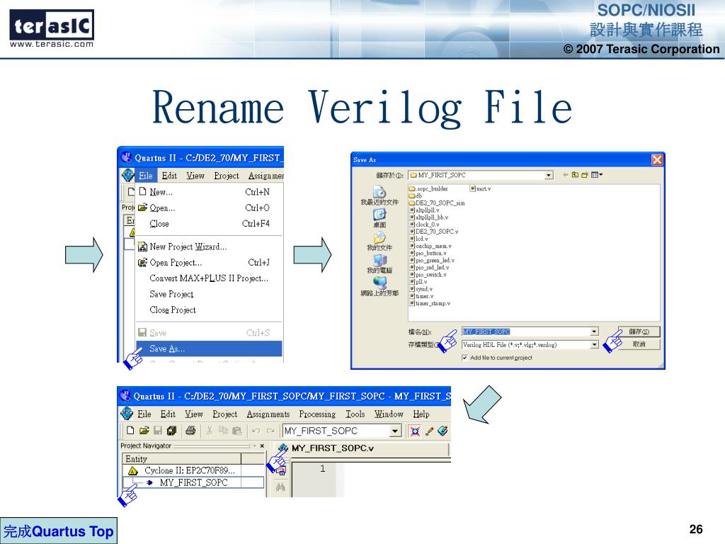This screenshot has height=544, width=725.
Task: Select timer_stamp.v in the file list
Action: (430, 303)
